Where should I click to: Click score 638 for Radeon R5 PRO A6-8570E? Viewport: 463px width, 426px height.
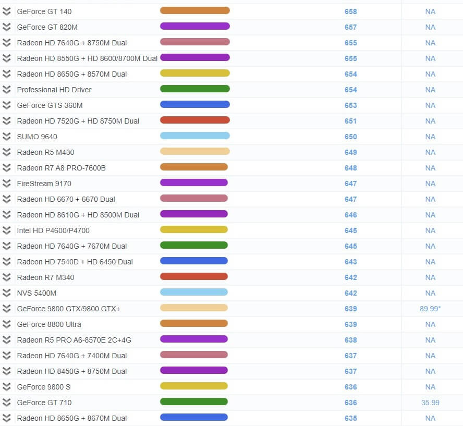[x=351, y=340]
